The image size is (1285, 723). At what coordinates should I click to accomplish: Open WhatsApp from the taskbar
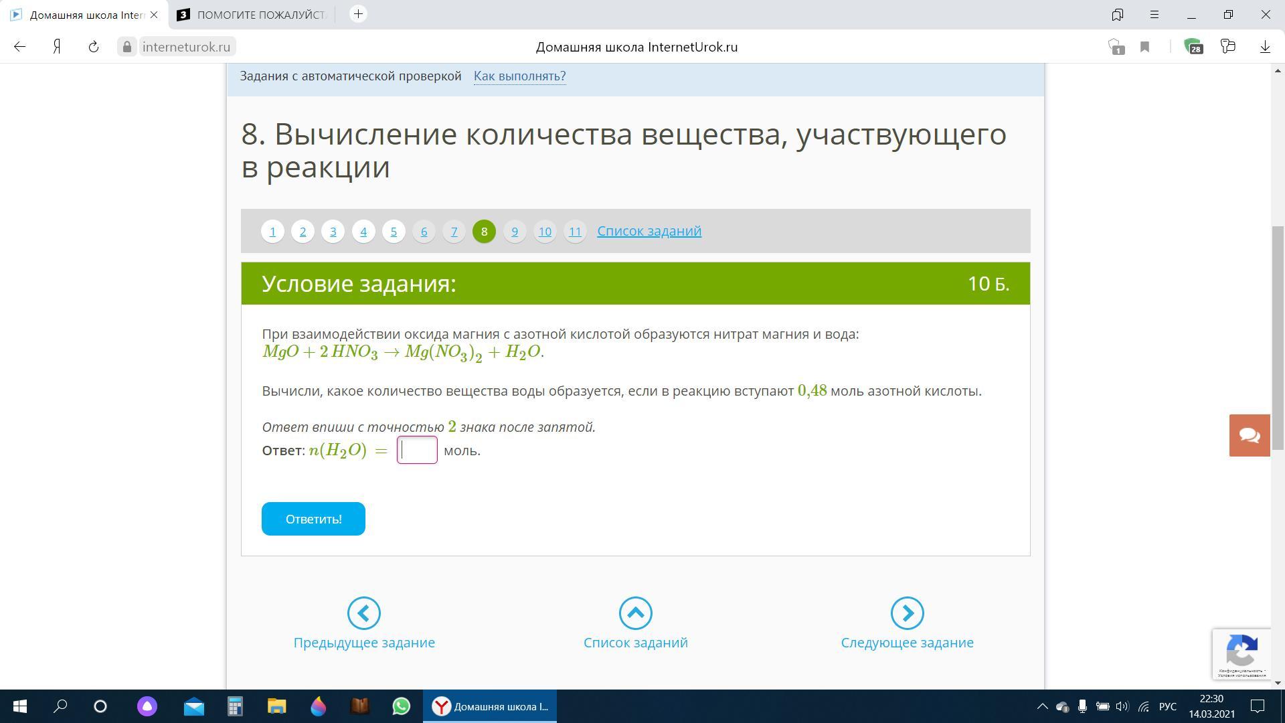[x=402, y=706]
